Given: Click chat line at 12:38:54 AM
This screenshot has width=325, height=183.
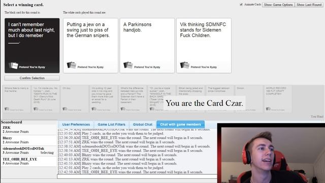Looking at the screenshot, I should pyautogui.click(x=131, y=150).
